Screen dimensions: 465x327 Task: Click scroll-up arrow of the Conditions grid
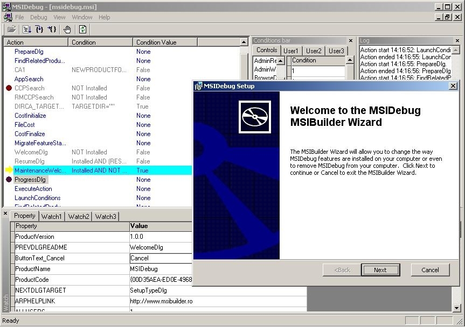coord(350,60)
